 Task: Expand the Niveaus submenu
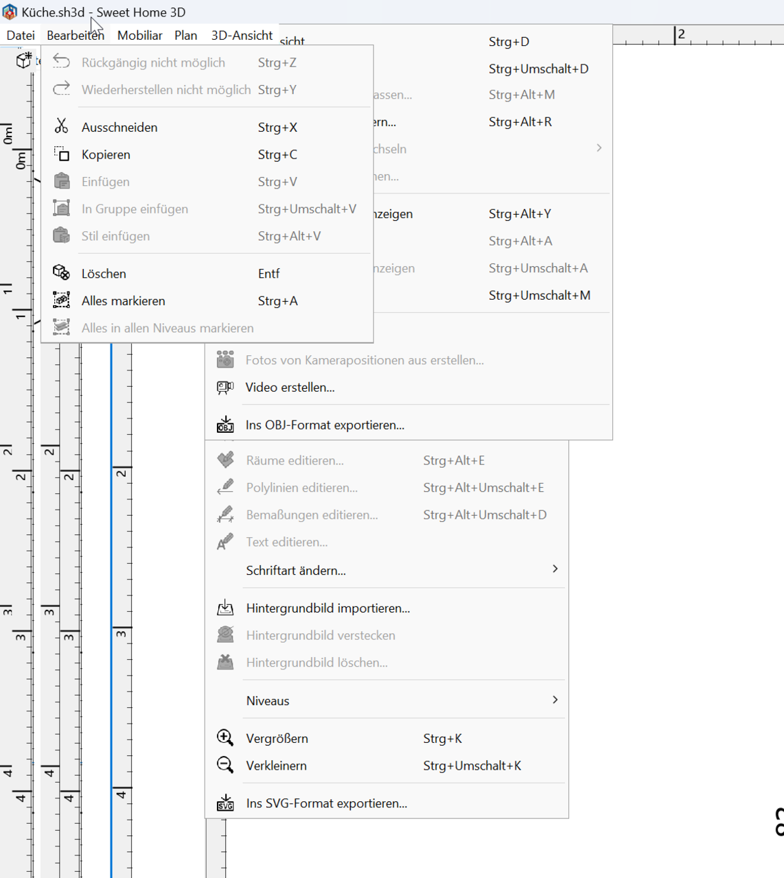point(387,700)
